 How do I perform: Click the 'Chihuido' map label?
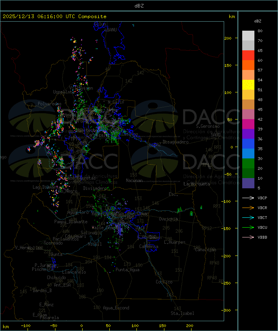pyautogui.click(x=56, y=278)
